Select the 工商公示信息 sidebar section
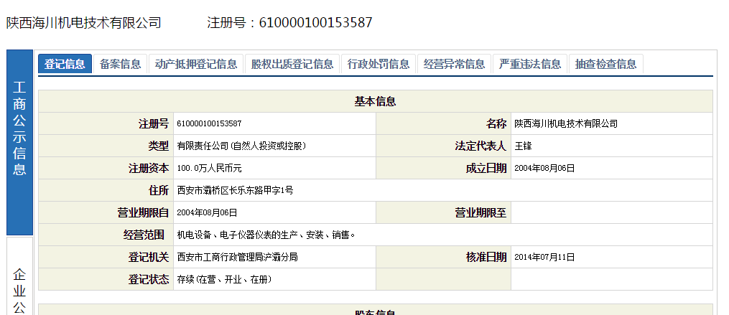The height and width of the screenshot is (315, 729). (19, 129)
